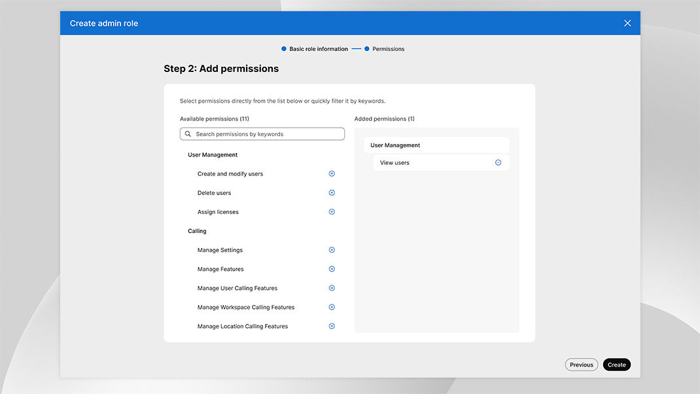Screen dimensions: 700x394
Task: Remove the View users added permission
Action: coord(498,163)
